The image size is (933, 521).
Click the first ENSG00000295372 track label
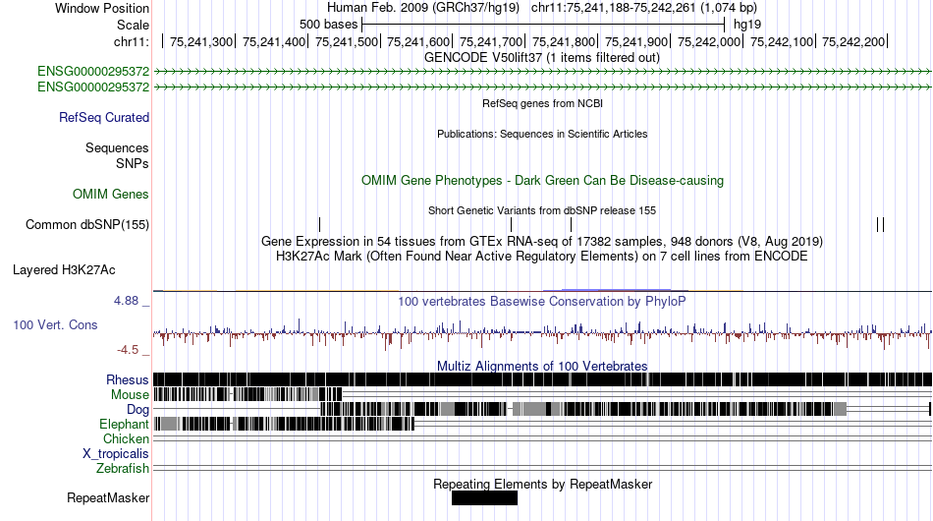[x=93, y=72]
